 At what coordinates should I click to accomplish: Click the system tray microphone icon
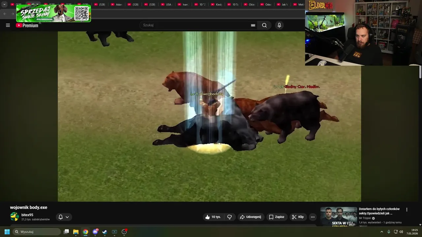point(389,232)
